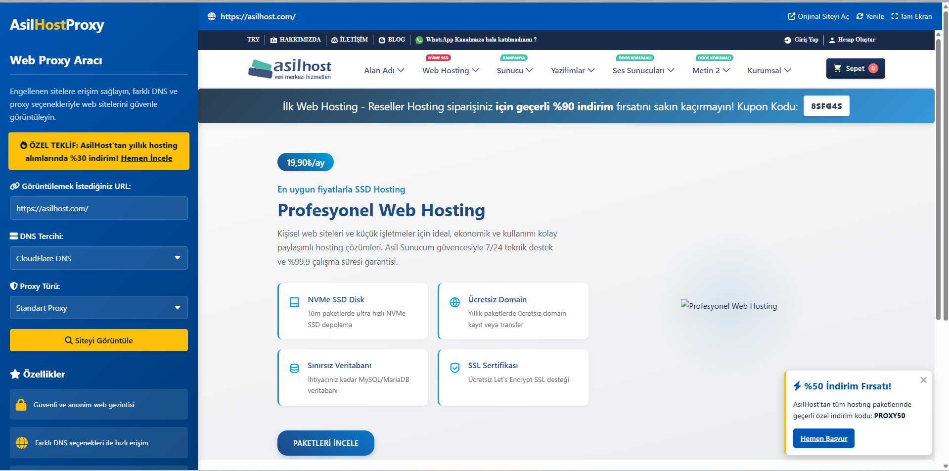Image resolution: width=949 pixels, height=471 pixels.
Task: Expand the Alan Adı menu
Action: (x=384, y=70)
